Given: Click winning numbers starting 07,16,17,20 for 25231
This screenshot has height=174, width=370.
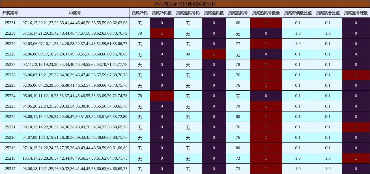Looking at the screenshot, I should [x=75, y=23].
